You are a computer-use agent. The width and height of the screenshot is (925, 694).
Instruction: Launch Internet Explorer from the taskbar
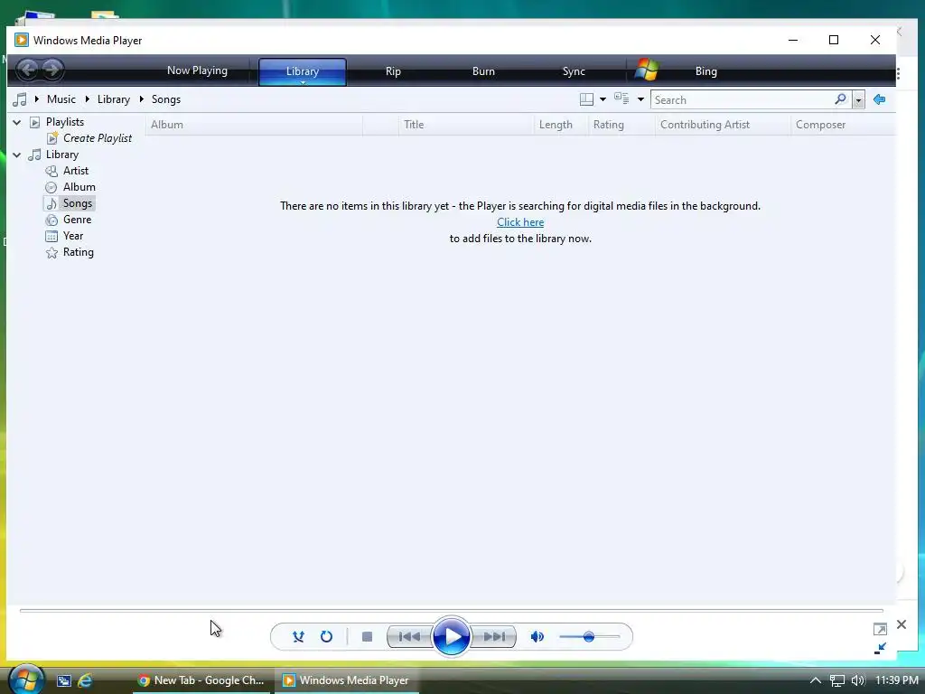(x=85, y=680)
